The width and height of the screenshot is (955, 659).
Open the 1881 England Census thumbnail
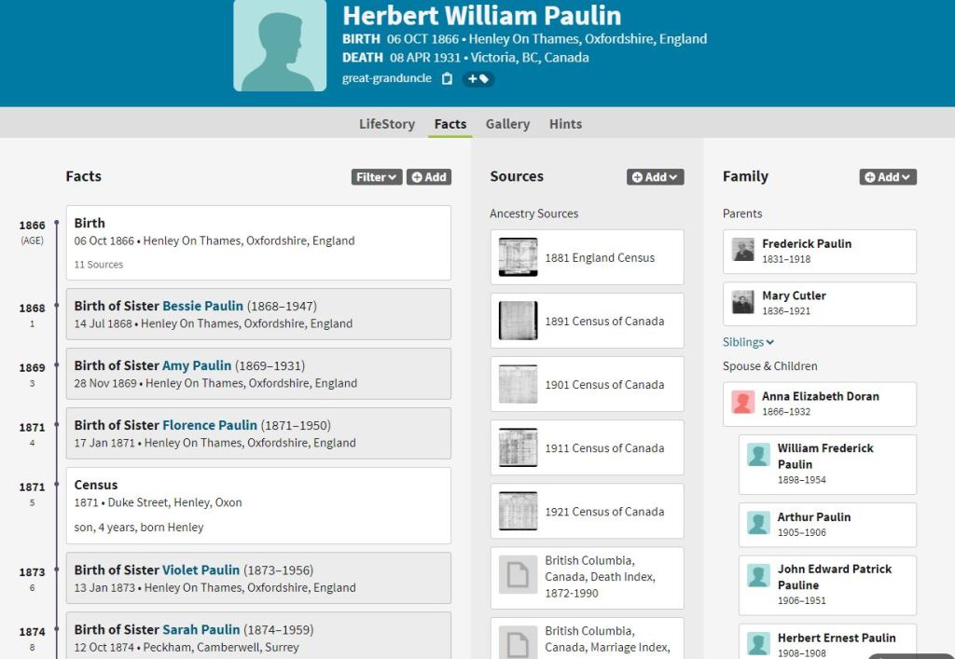pos(518,257)
